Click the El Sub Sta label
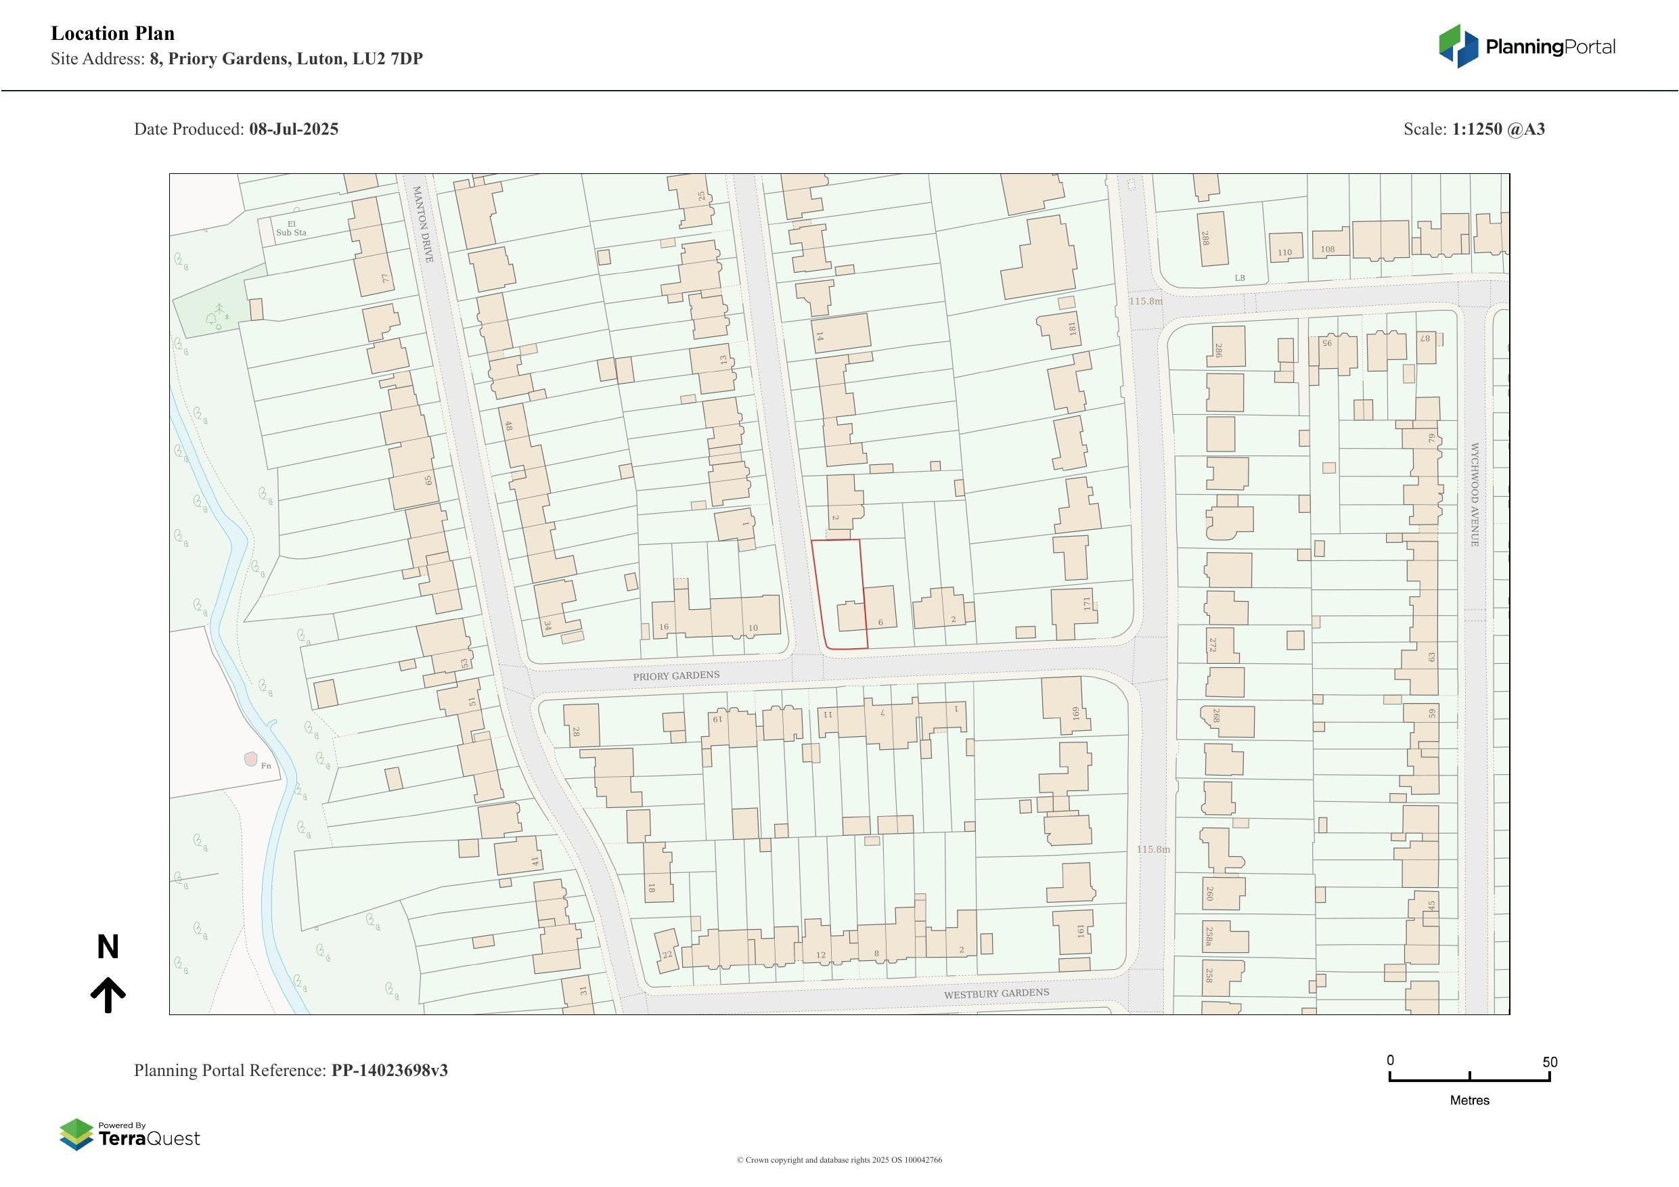 [291, 228]
